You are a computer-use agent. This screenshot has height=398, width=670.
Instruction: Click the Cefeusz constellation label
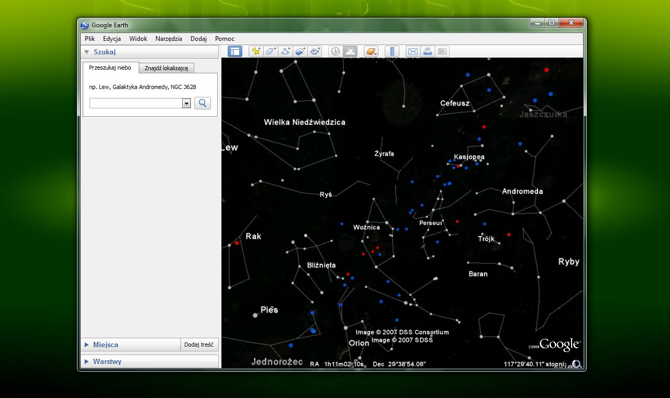pos(455,103)
